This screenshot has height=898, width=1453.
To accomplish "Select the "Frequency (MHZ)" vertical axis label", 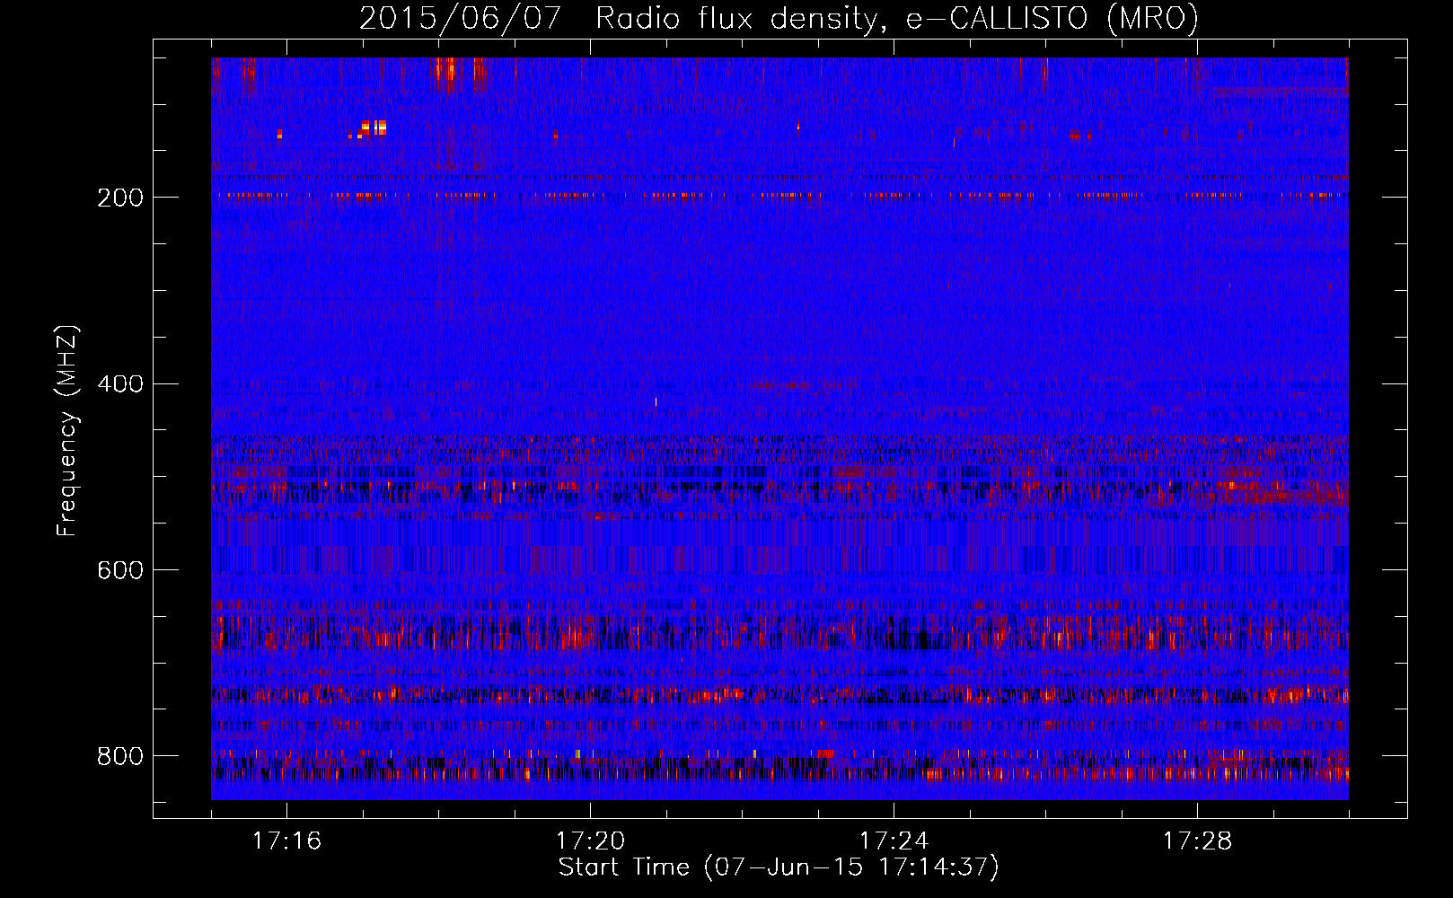I will (67, 431).
